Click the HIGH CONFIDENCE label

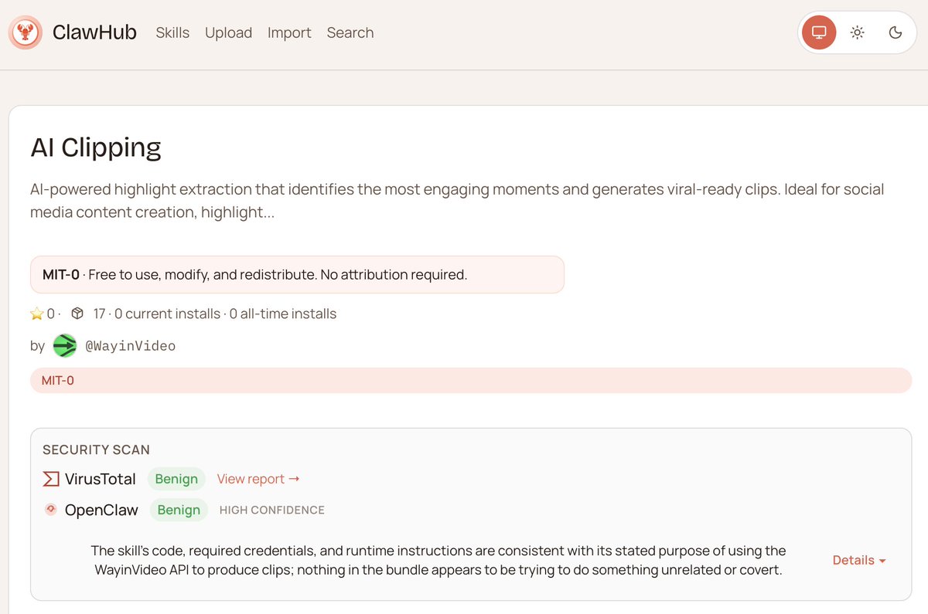tap(272, 511)
